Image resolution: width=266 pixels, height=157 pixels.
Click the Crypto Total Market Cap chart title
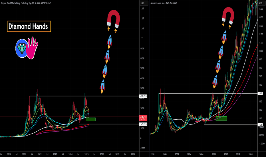pyautogui.click(x=26, y=3)
